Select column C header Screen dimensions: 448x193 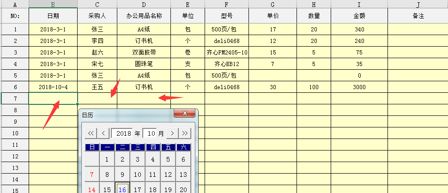tap(97, 4)
